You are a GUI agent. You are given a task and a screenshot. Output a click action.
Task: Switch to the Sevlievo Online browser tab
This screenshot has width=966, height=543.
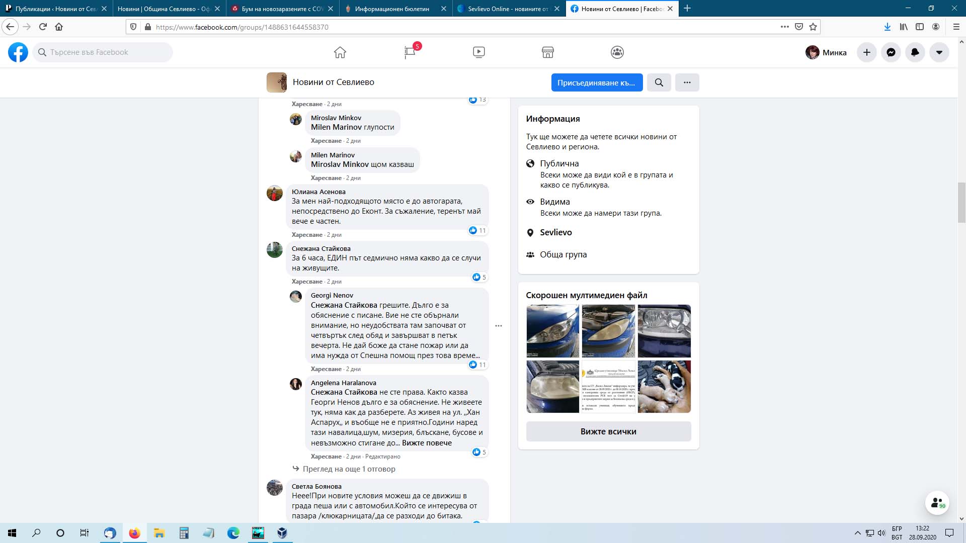[507, 9]
